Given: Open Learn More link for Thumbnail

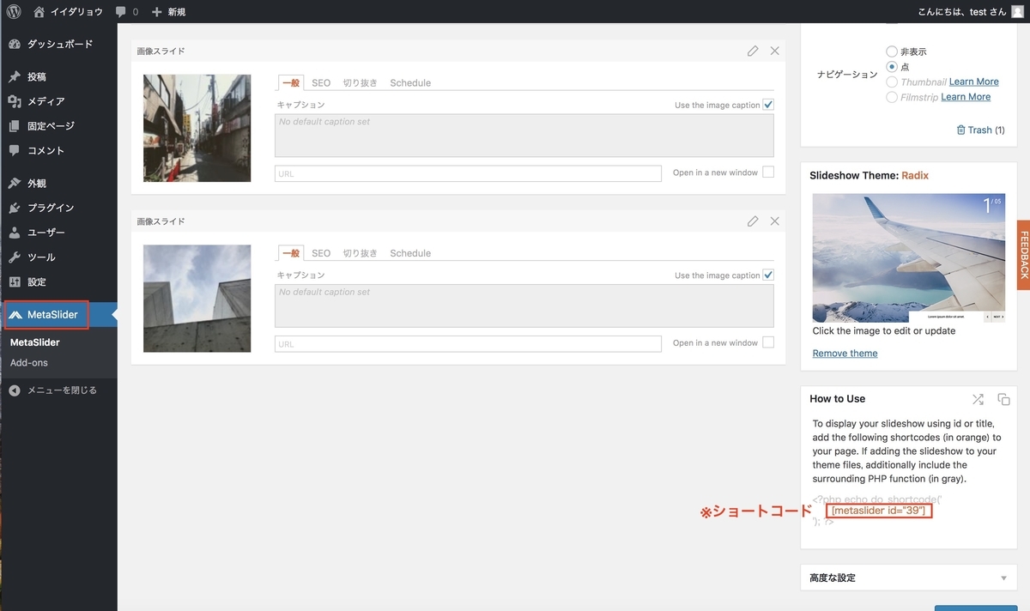Looking at the screenshot, I should [x=974, y=82].
